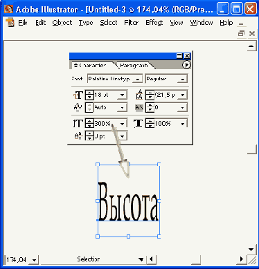Screen dimensions: 259x269
Task: Open the Character panel flyout menu
Action: point(186,65)
